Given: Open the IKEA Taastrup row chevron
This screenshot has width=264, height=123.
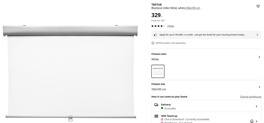Looking at the screenshot, I should coord(257,121).
